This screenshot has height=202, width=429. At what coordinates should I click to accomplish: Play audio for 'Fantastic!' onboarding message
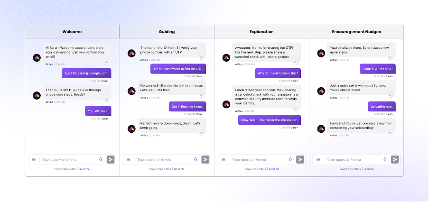[x=391, y=133]
